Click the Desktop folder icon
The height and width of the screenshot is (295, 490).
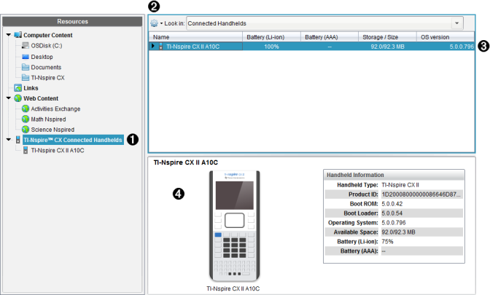pyautogui.click(x=26, y=56)
